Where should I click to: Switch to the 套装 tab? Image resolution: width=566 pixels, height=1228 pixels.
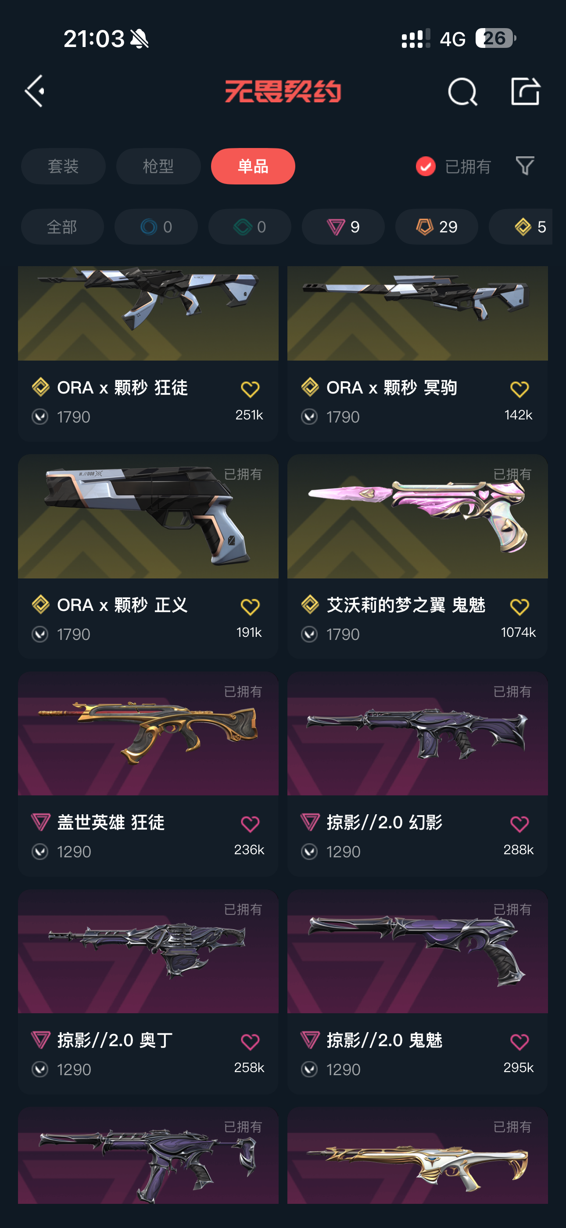(x=63, y=166)
